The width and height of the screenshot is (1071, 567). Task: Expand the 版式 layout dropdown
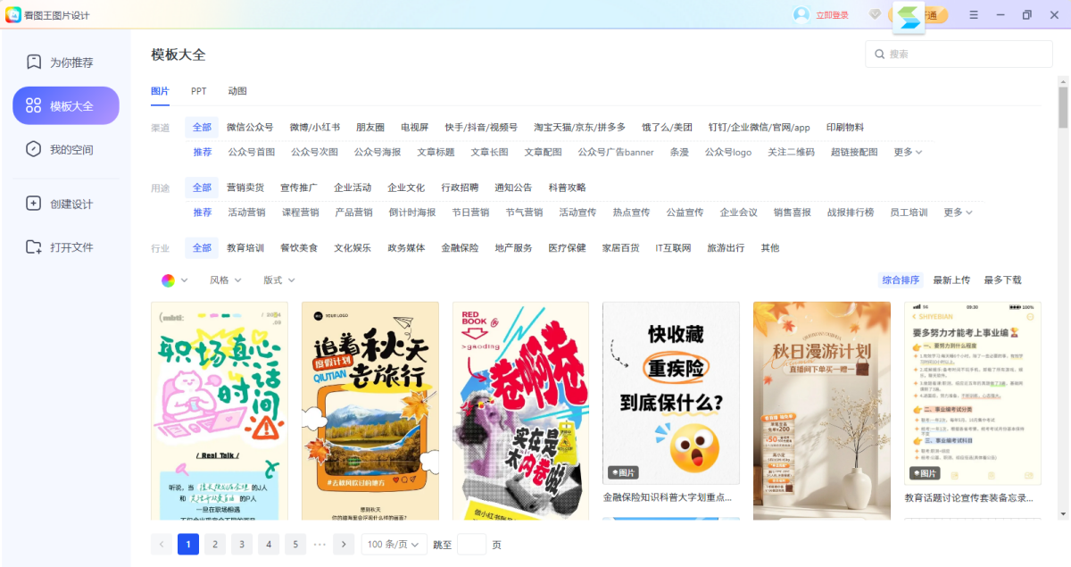(278, 280)
